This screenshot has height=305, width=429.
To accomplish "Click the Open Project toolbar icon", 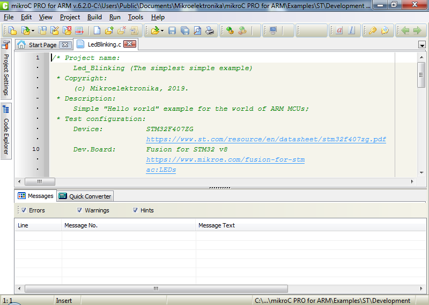I will point(25,30).
